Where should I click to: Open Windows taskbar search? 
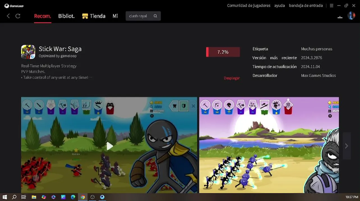pyautogui.click(x=14, y=197)
